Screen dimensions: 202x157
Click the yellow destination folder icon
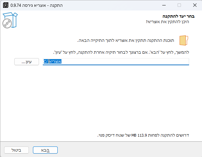[184, 40]
